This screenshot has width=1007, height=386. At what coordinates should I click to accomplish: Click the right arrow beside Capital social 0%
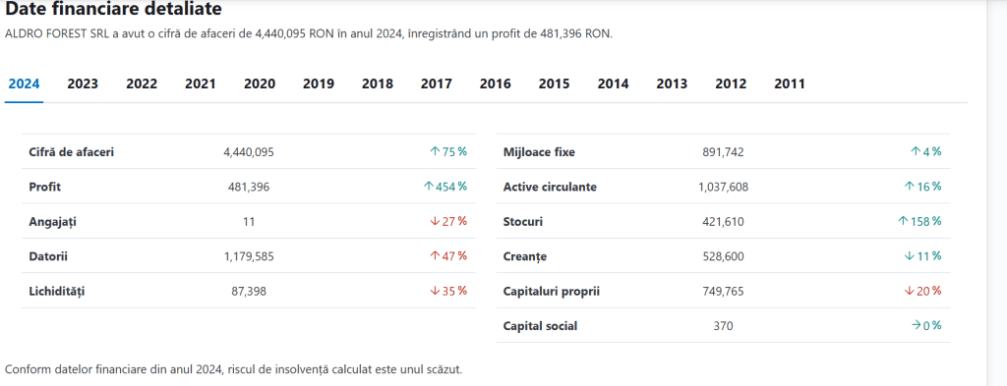click(916, 326)
